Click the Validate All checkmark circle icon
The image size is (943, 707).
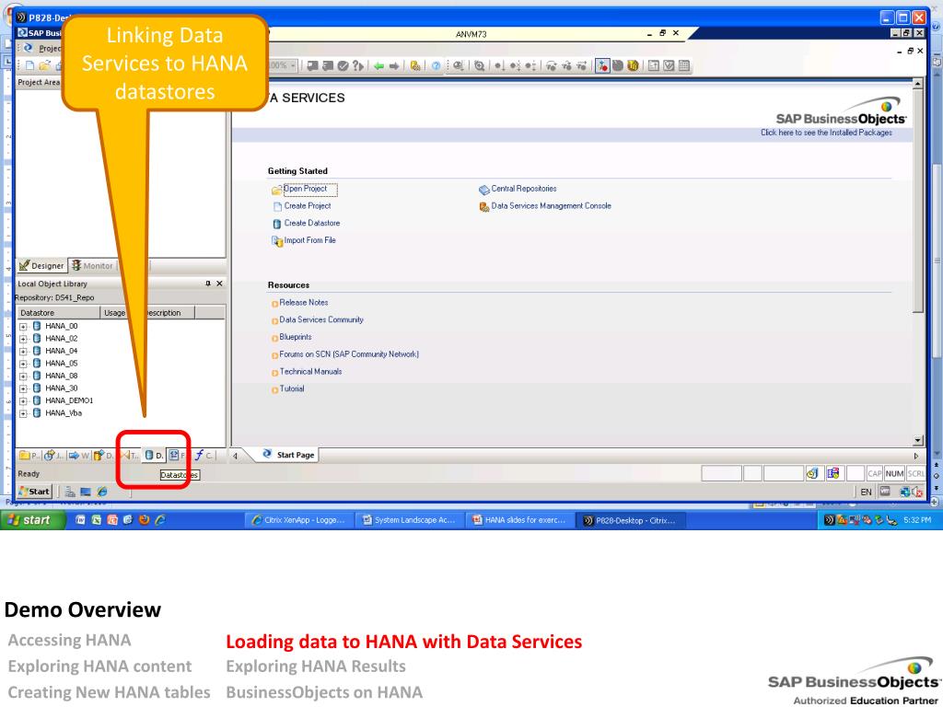point(343,66)
